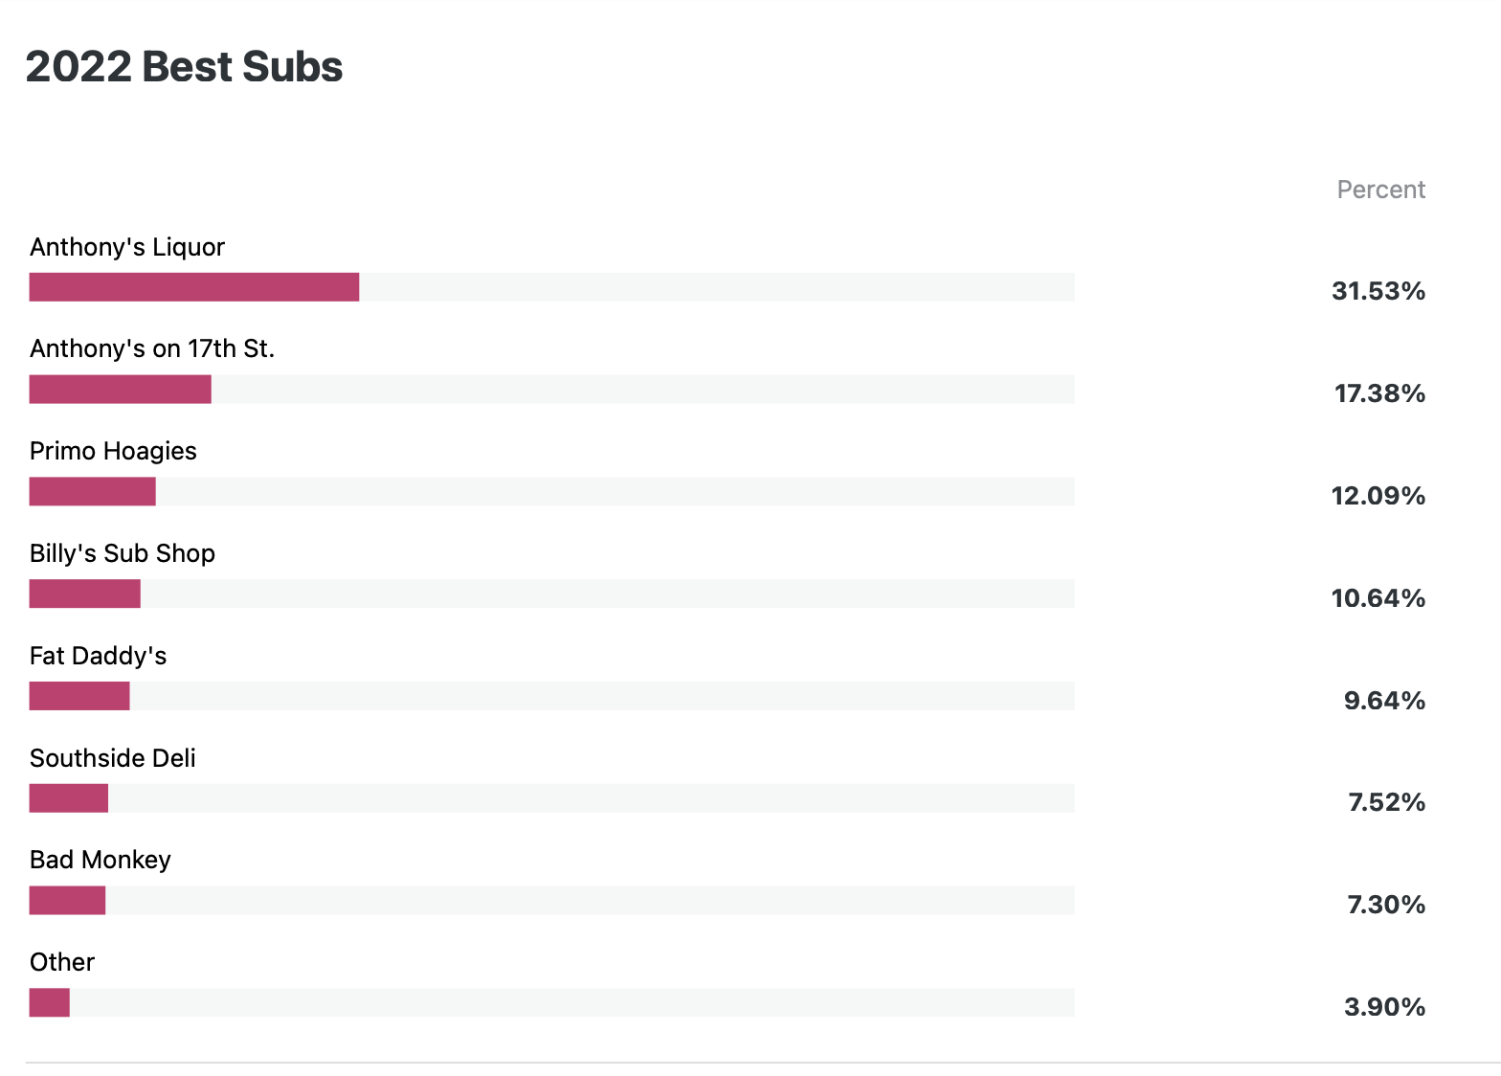Select the Bad Monkey label
This screenshot has height=1076, width=1501.
(101, 860)
